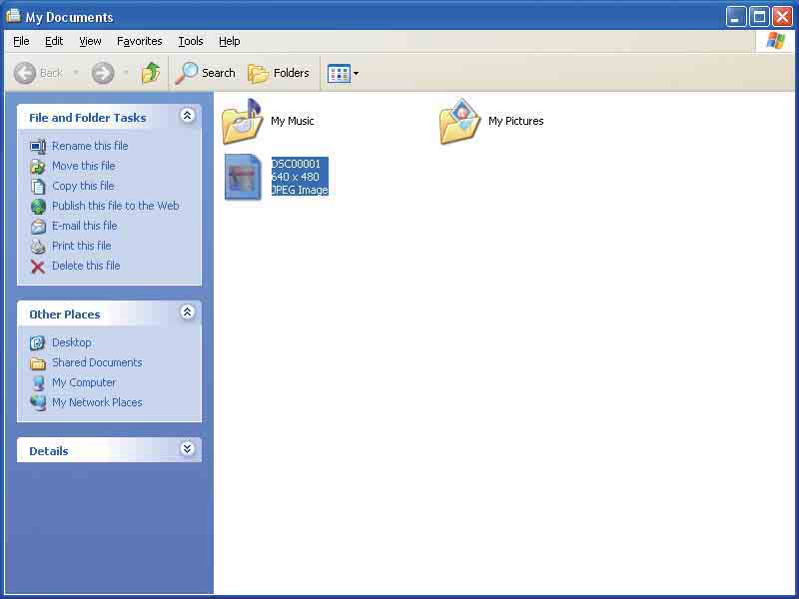Viewport: 799px width, 599px height.
Task: Minimize the My Documents window
Action: click(736, 17)
